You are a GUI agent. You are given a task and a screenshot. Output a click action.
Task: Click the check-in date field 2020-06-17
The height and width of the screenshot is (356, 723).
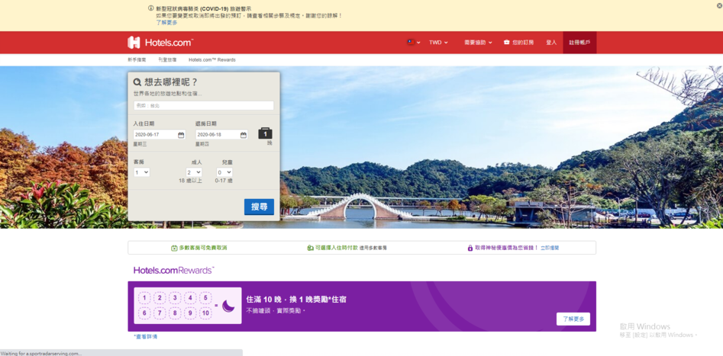pos(160,134)
